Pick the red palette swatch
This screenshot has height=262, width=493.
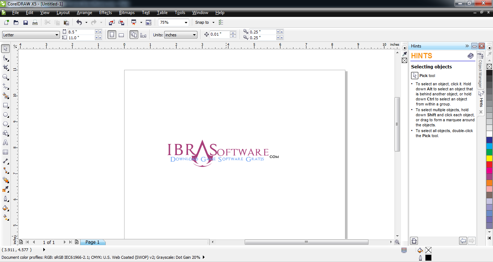coord(489,164)
